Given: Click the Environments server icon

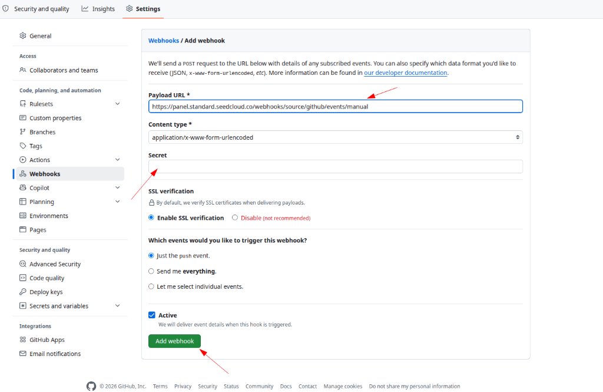Looking at the screenshot, I should coord(23,216).
